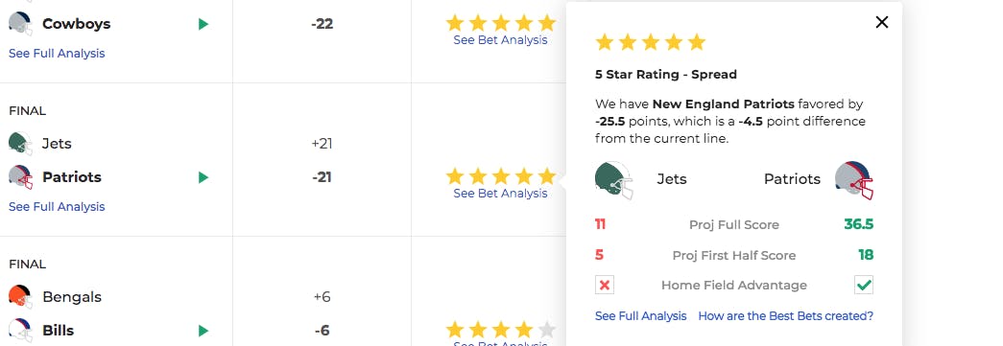Click the green check home field box
Screen dimensions: 1003x346
tap(864, 285)
